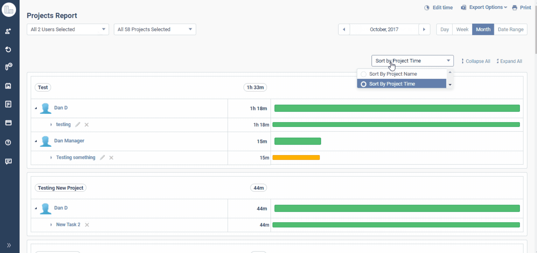Remove New Task 2 using X icon

point(87,225)
